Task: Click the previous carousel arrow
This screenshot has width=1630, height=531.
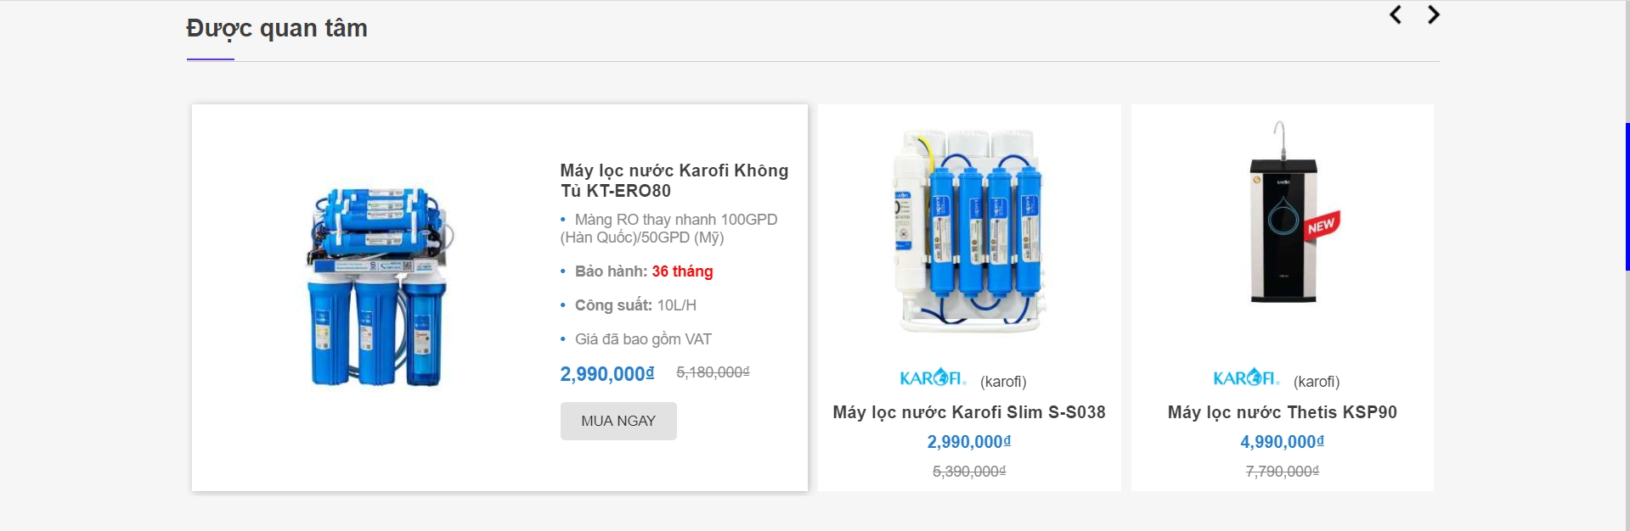Action: [x=1395, y=15]
